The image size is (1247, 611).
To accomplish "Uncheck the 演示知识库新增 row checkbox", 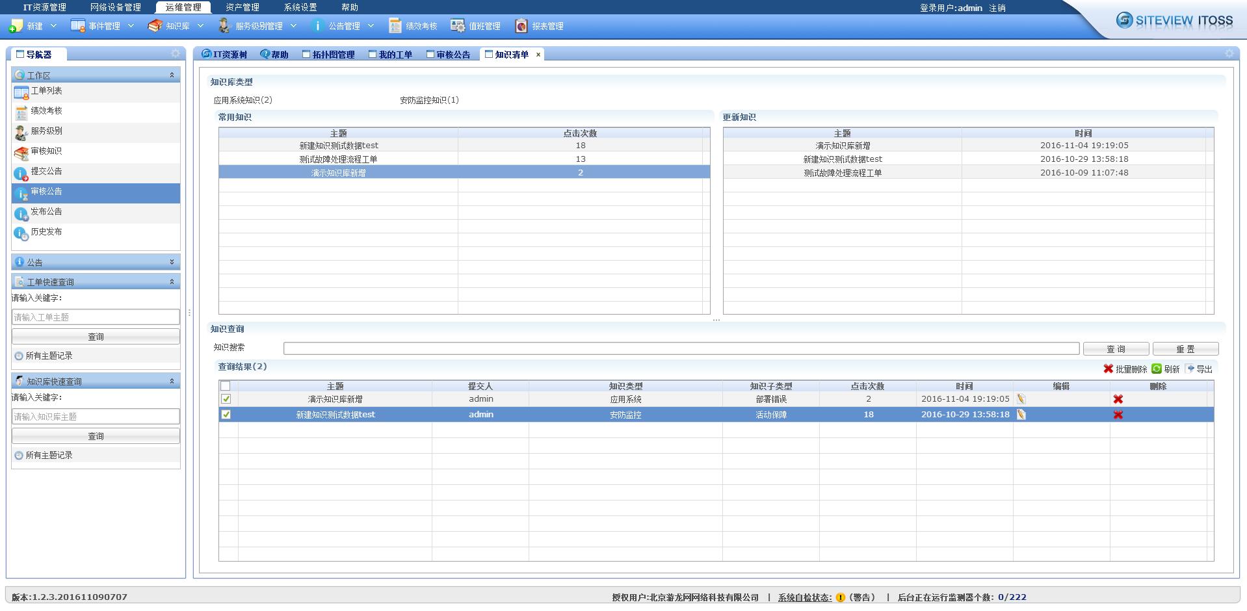I will [x=226, y=399].
